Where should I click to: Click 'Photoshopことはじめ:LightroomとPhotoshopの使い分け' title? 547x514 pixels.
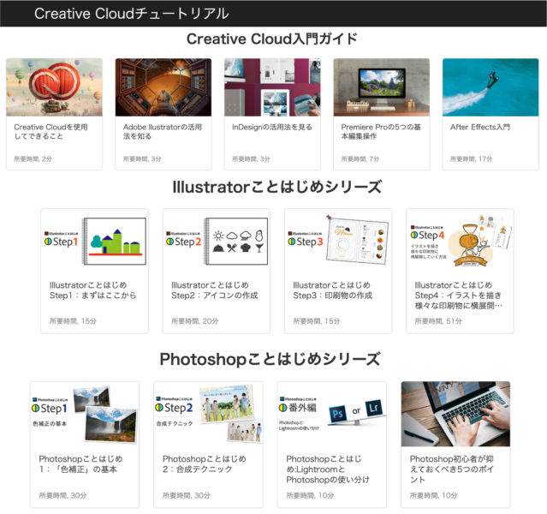(x=328, y=469)
